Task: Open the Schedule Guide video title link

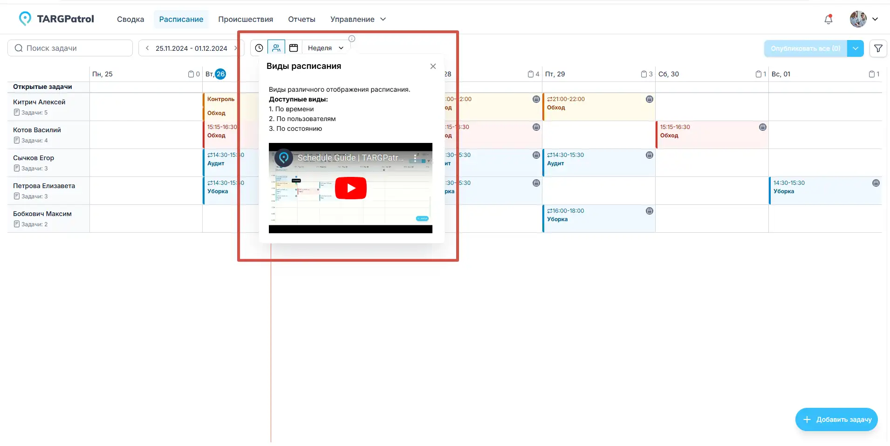Action: (x=351, y=158)
